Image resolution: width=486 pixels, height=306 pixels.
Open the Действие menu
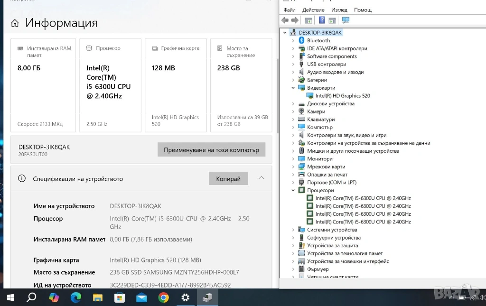point(313,10)
